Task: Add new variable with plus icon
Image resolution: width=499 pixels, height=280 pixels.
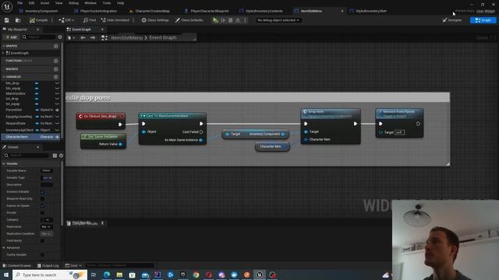Action: (x=55, y=77)
